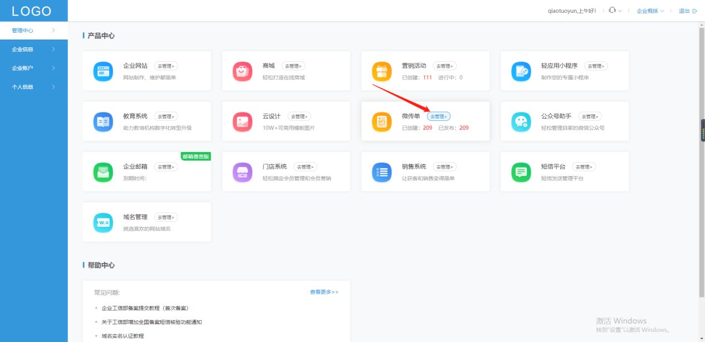The image size is (705, 342).
Task: Click the 短信平台 message icon
Action: (x=521, y=172)
